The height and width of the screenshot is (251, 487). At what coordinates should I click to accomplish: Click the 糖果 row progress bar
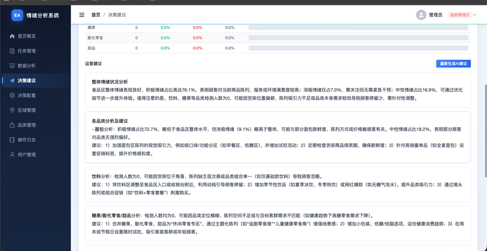358,27
